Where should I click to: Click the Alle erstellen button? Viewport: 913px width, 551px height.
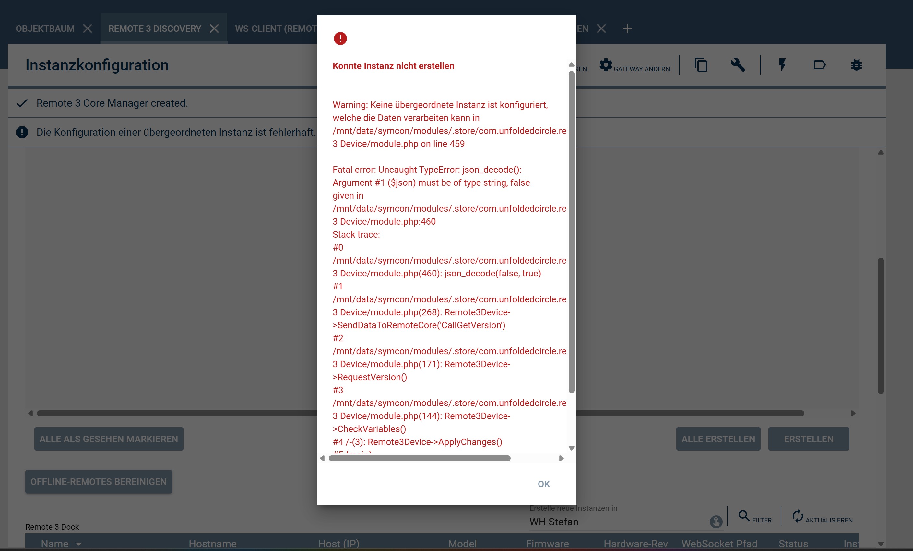(x=718, y=439)
